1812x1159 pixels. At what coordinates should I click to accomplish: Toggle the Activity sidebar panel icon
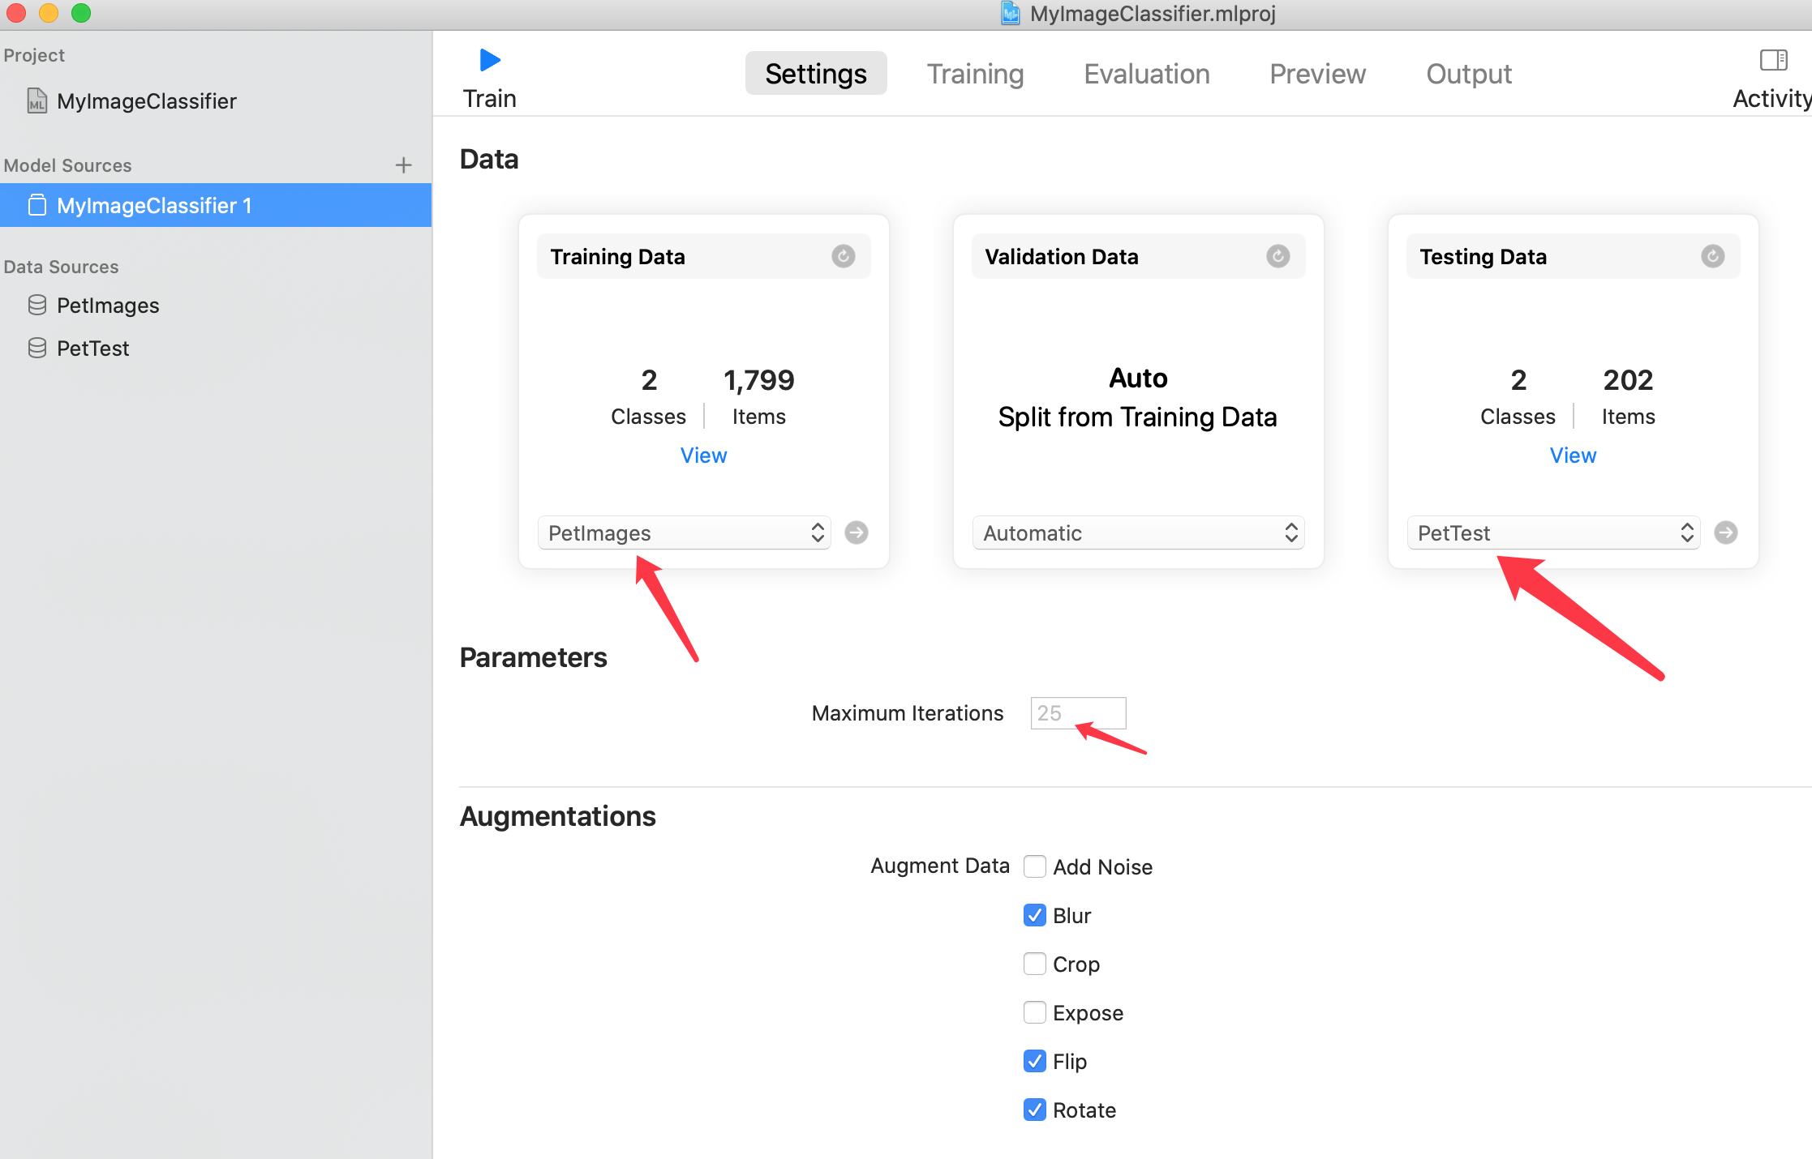(1773, 60)
